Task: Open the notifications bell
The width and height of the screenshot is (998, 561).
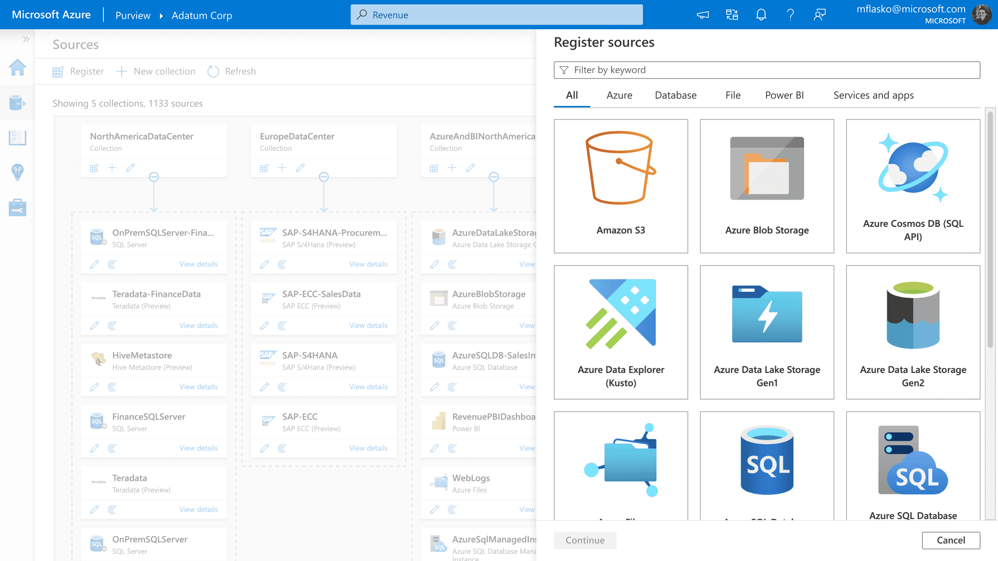Action: click(761, 15)
